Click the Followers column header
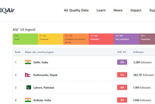The height and width of the screenshot is (104, 155). (138, 52)
